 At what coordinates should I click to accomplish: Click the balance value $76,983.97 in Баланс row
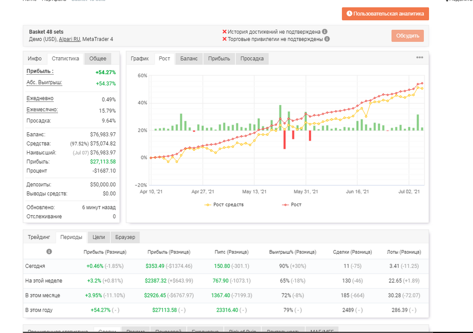click(103, 135)
